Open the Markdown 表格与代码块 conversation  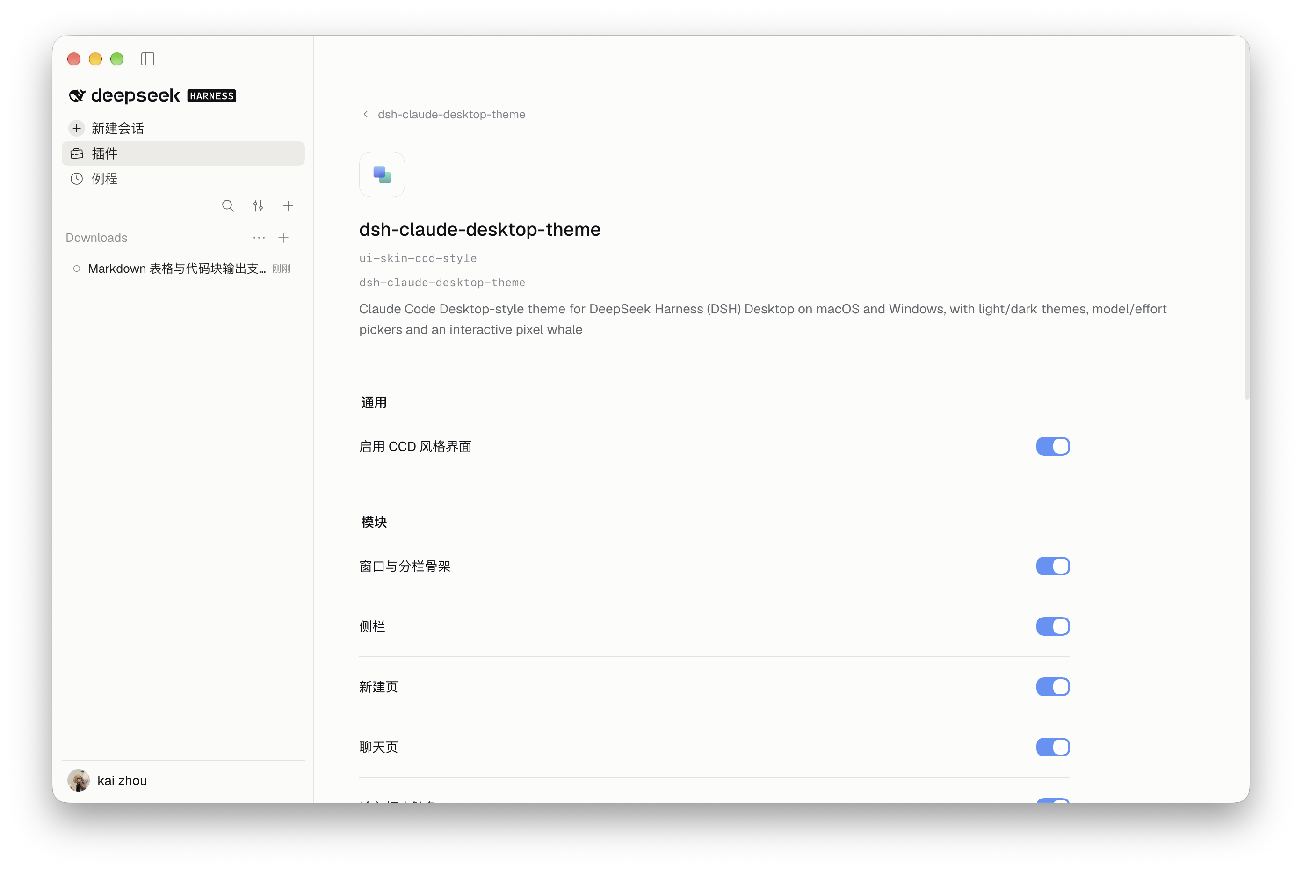pyautogui.click(x=183, y=269)
